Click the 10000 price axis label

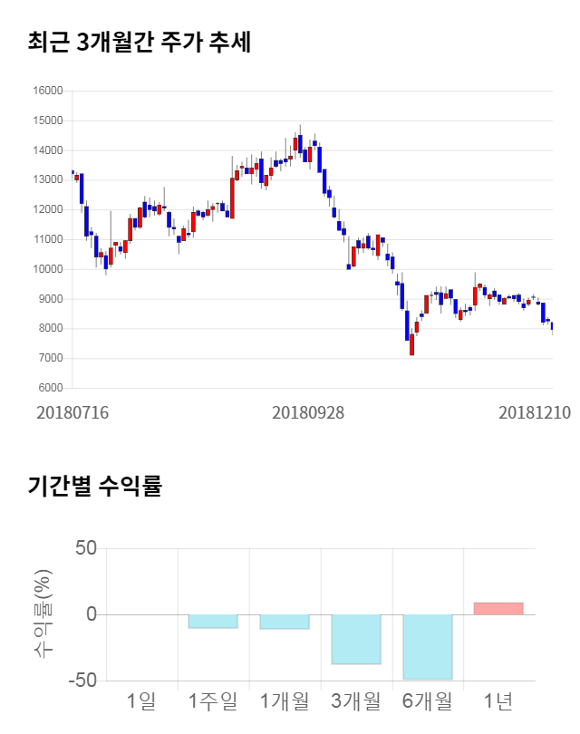[49, 269]
